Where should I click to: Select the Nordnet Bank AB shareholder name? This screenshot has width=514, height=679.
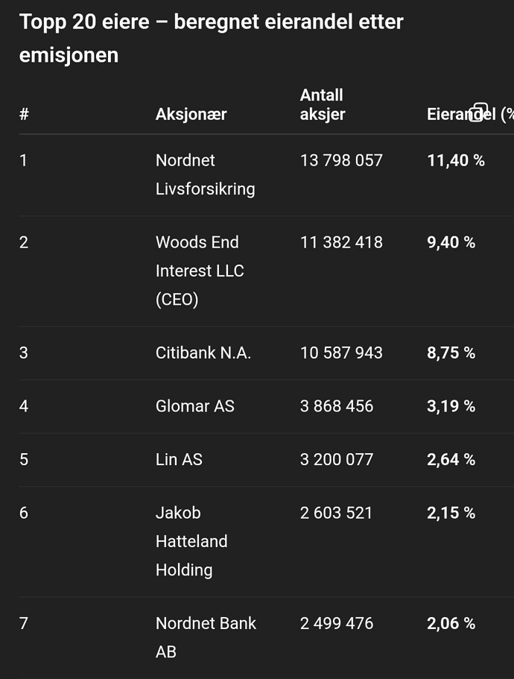(205, 637)
